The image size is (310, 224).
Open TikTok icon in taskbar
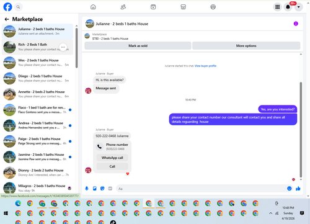[113, 222]
